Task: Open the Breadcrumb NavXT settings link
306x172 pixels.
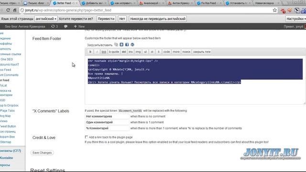Action: click(x=10, y=64)
